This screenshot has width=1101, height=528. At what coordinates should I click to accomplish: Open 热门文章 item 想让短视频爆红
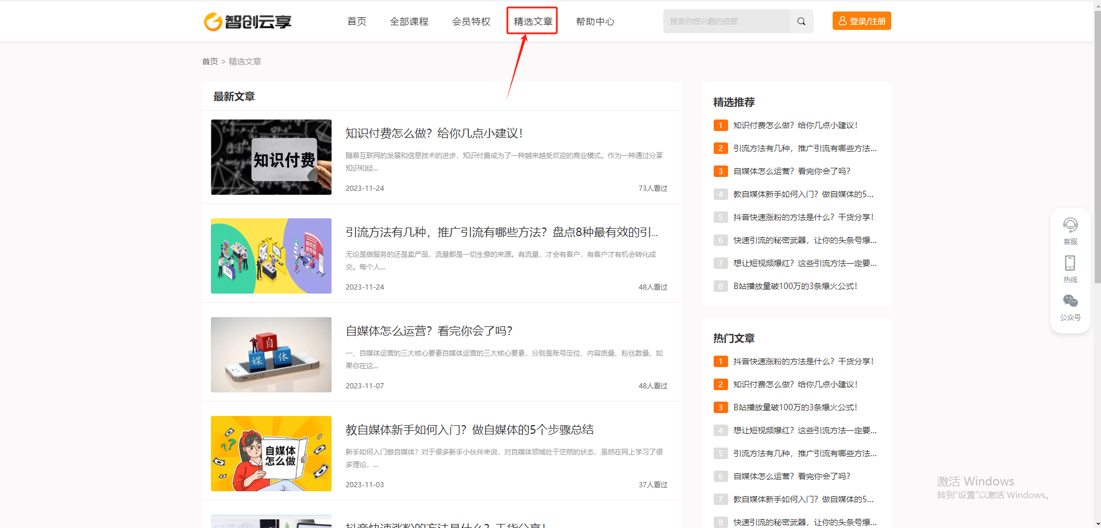point(805,430)
